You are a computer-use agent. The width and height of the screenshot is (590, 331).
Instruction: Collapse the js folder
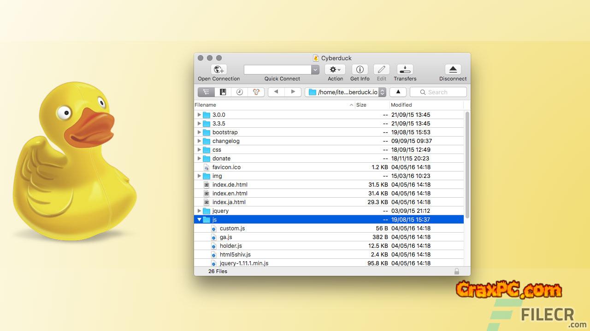pyautogui.click(x=199, y=220)
